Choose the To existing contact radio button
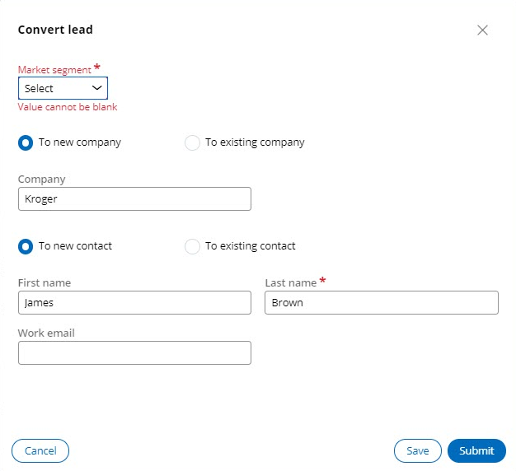The height and width of the screenshot is (471, 516). 192,246
